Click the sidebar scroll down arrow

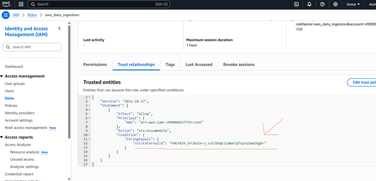click(69, 179)
